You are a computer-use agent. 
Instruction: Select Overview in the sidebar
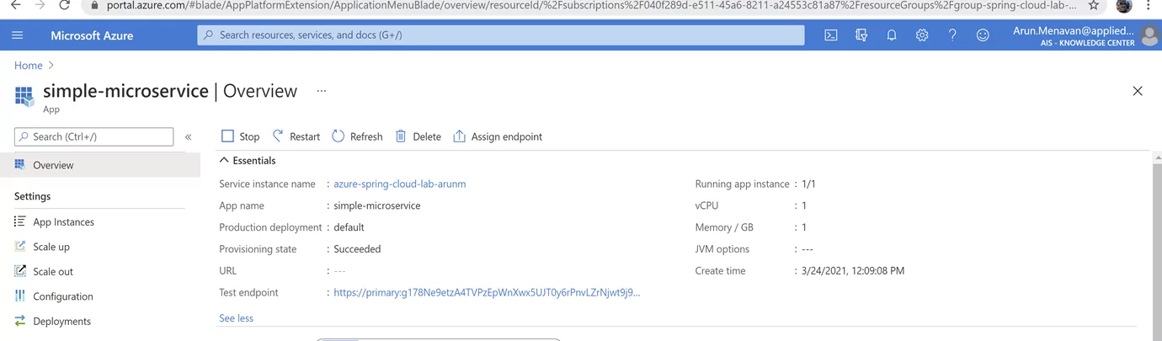(100, 165)
